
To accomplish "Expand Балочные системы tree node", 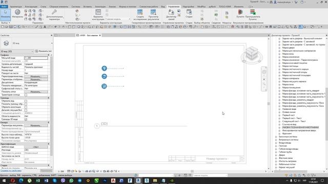I will coord(276,137).
